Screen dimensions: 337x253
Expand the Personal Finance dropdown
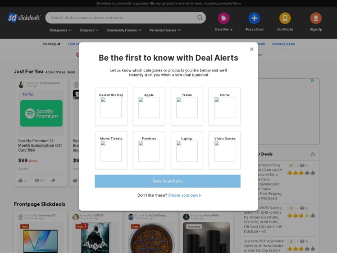click(165, 30)
